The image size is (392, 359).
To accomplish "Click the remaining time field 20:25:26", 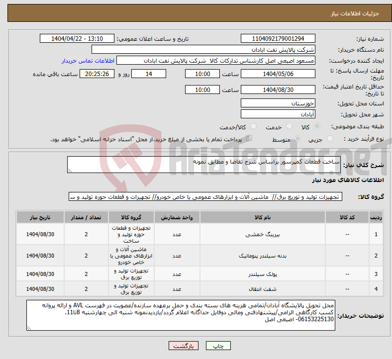I will tap(97, 74).
